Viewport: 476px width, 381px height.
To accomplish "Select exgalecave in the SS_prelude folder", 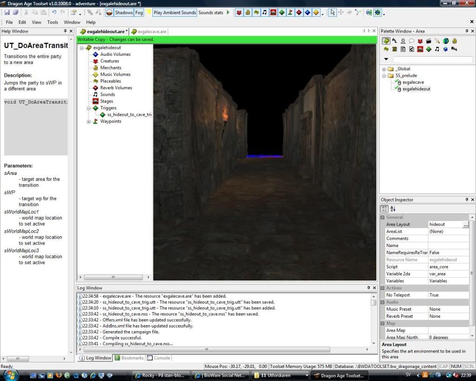I will click(412, 82).
